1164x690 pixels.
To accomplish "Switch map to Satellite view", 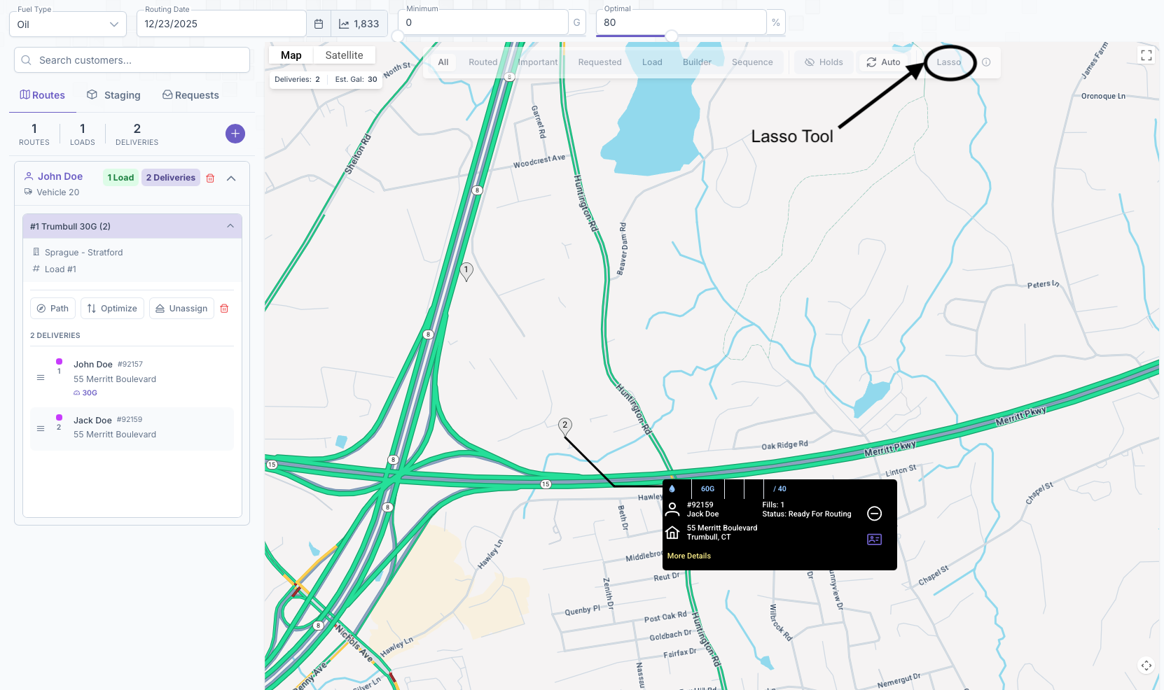I will (344, 55).
